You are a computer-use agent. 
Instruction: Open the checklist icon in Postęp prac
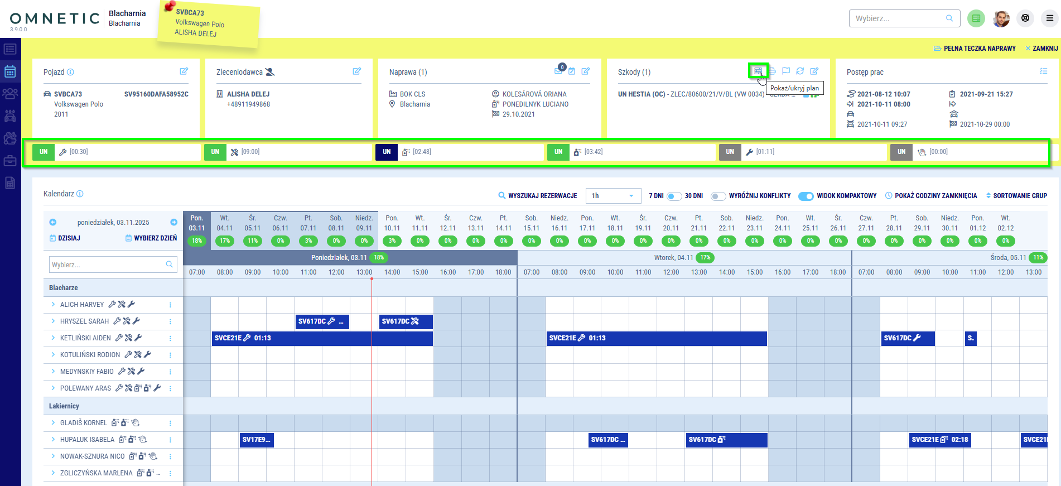pos(1043,71)
